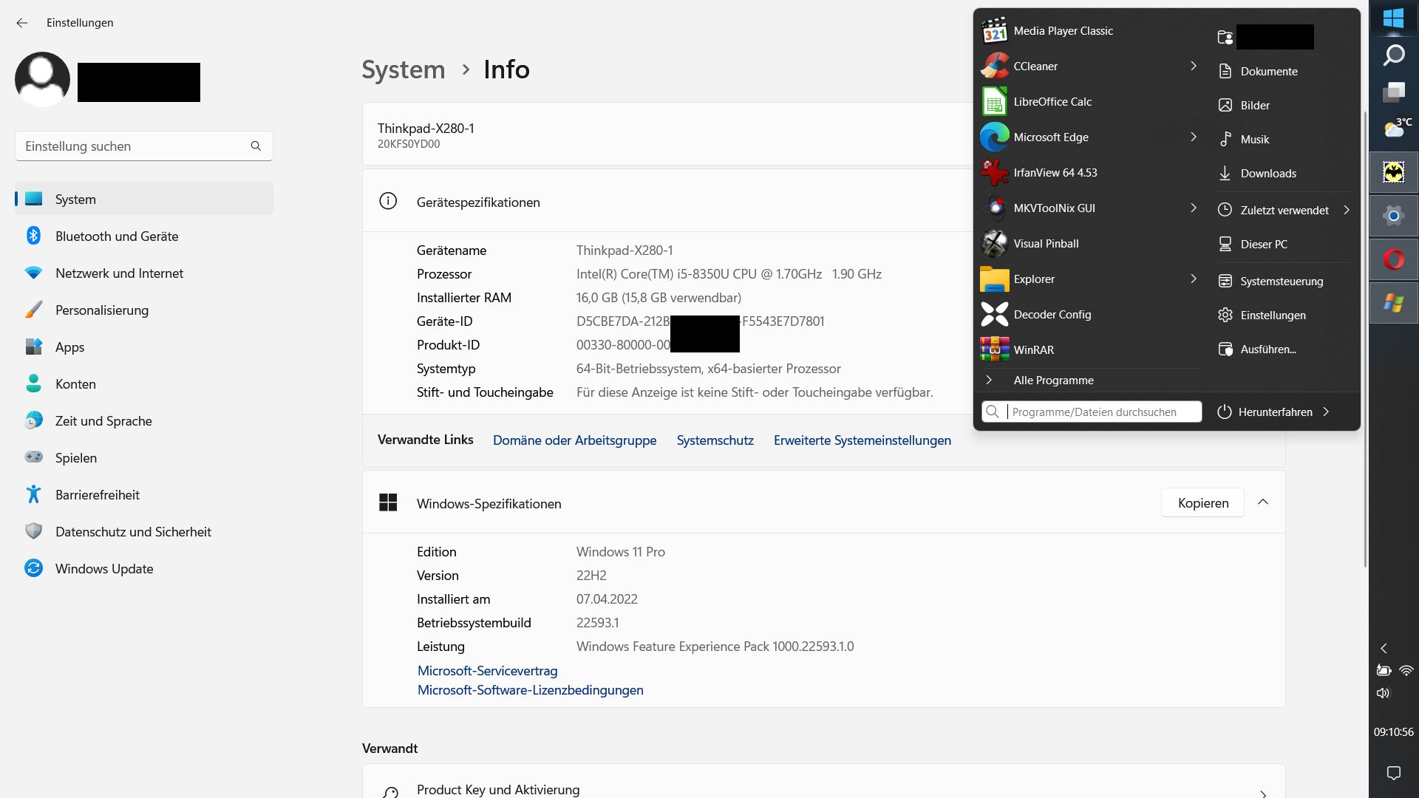Image resolution: width=1419 pixels, height=798 pixels.
Task: Click the volume speaker tray icon
Action: [1383, 693]
